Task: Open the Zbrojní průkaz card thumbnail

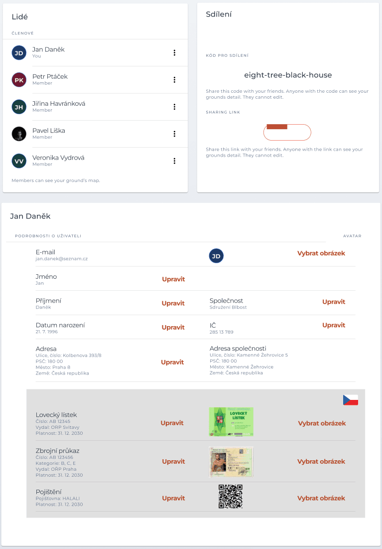Action: 231,462
